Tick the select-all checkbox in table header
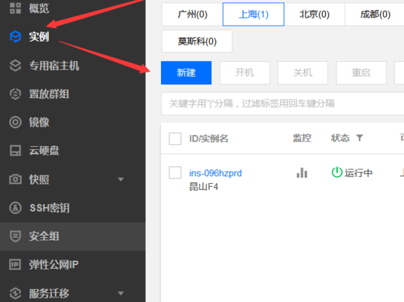 click(x=175, y=139)
